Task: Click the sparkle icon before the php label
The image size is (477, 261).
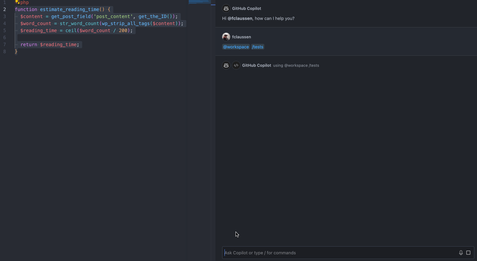Action: (x=17, y=2)
